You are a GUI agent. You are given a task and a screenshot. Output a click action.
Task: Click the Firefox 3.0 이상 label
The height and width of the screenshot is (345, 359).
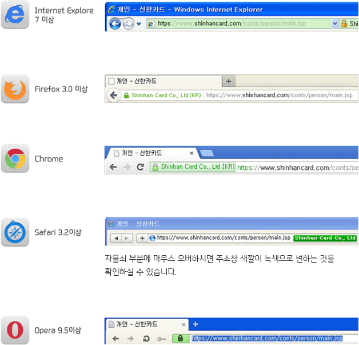click(61, 89)
